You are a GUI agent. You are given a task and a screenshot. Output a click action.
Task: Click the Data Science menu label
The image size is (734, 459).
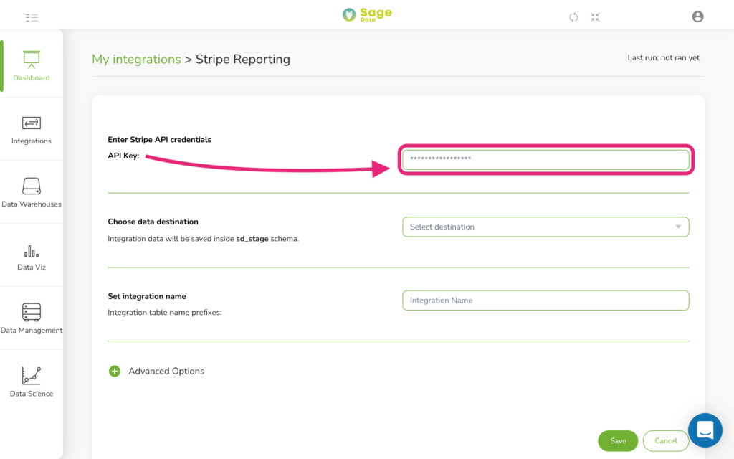click(x=32, y=394)
